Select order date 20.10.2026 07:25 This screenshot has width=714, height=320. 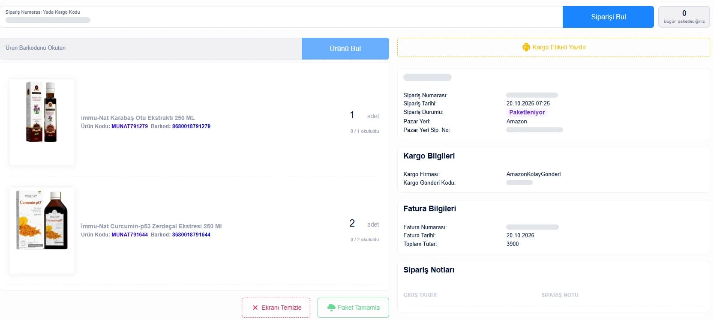528,104
